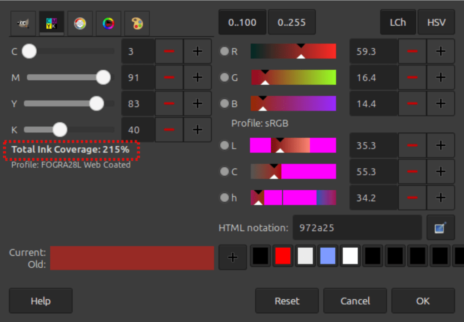
Task: Confirm the color with OK
Action: point(423,301)
